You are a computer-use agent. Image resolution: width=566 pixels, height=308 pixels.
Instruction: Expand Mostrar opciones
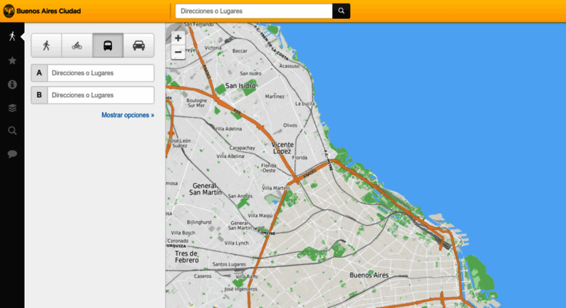(x=127, y=115)
